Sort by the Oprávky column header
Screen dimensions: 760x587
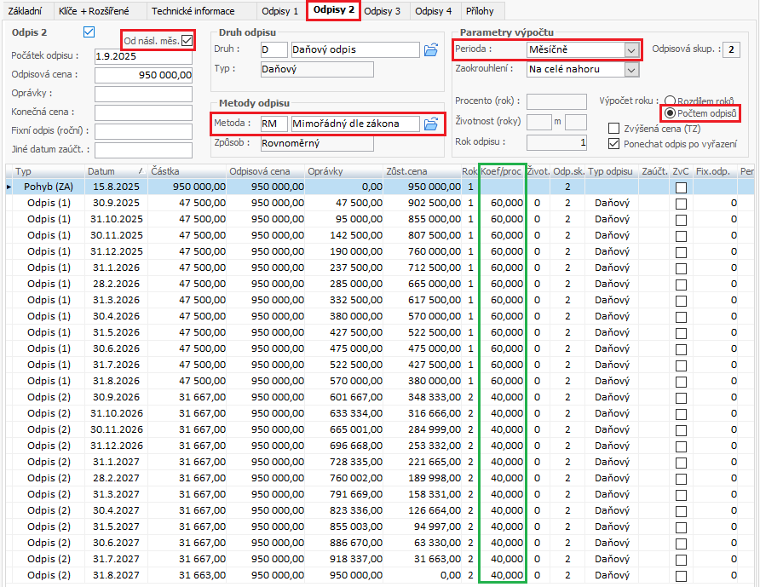[x=344, y=171]
